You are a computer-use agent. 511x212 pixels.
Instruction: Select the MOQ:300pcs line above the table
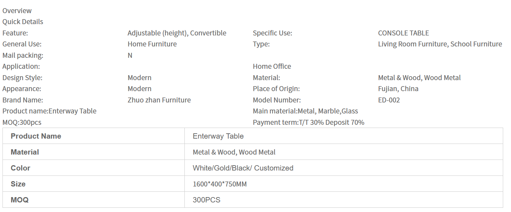[x=22, y=122]
